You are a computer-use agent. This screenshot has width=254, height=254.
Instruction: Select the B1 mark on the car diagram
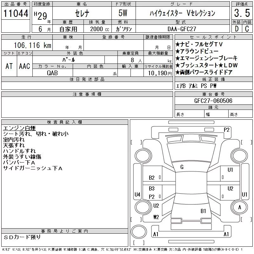click(x=203, y=211)
